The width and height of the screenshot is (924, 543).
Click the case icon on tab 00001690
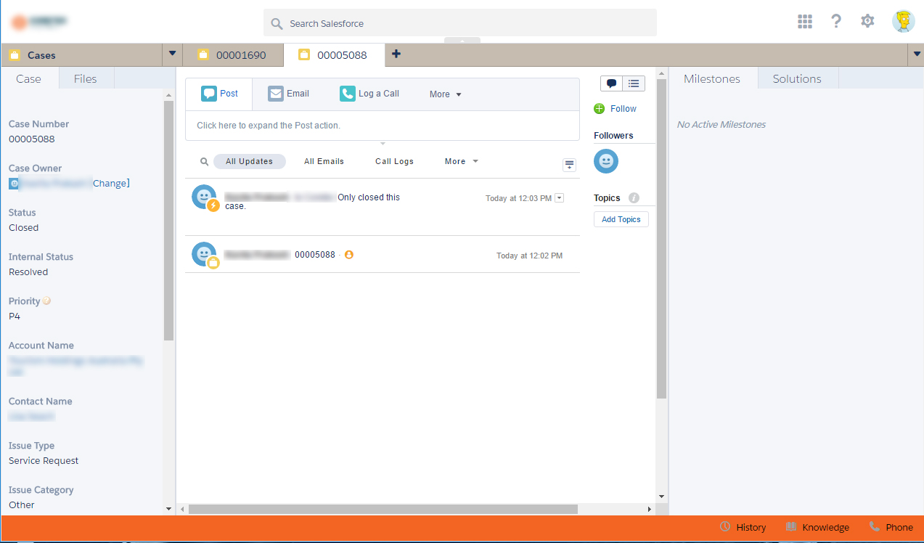(203, 54)
